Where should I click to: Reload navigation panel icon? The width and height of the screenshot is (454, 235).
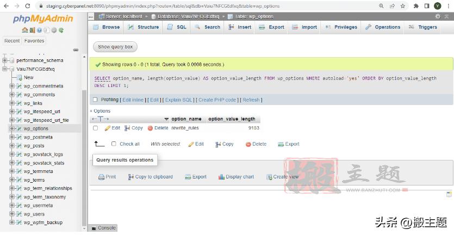pos(61,30)
